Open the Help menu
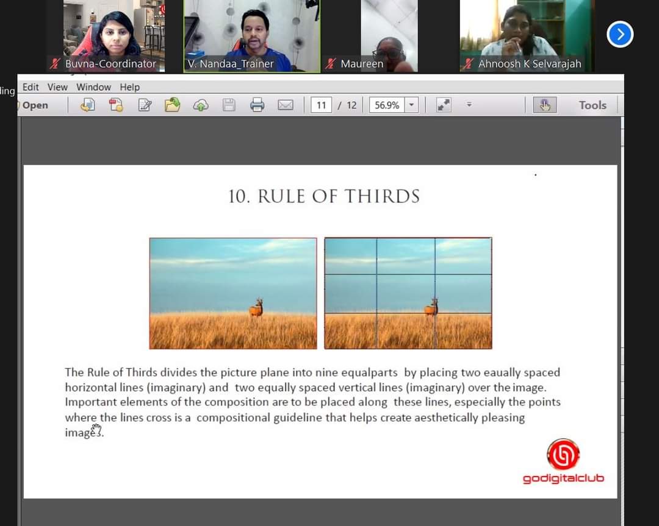659x526 pixels. (x=130, y=87)
